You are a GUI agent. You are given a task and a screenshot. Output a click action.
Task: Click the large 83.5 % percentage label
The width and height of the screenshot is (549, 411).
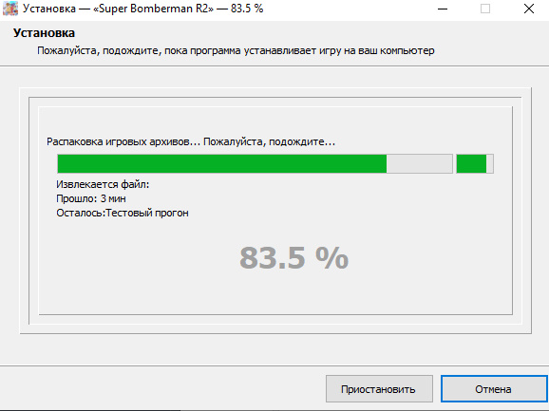(x=293, y=258)
